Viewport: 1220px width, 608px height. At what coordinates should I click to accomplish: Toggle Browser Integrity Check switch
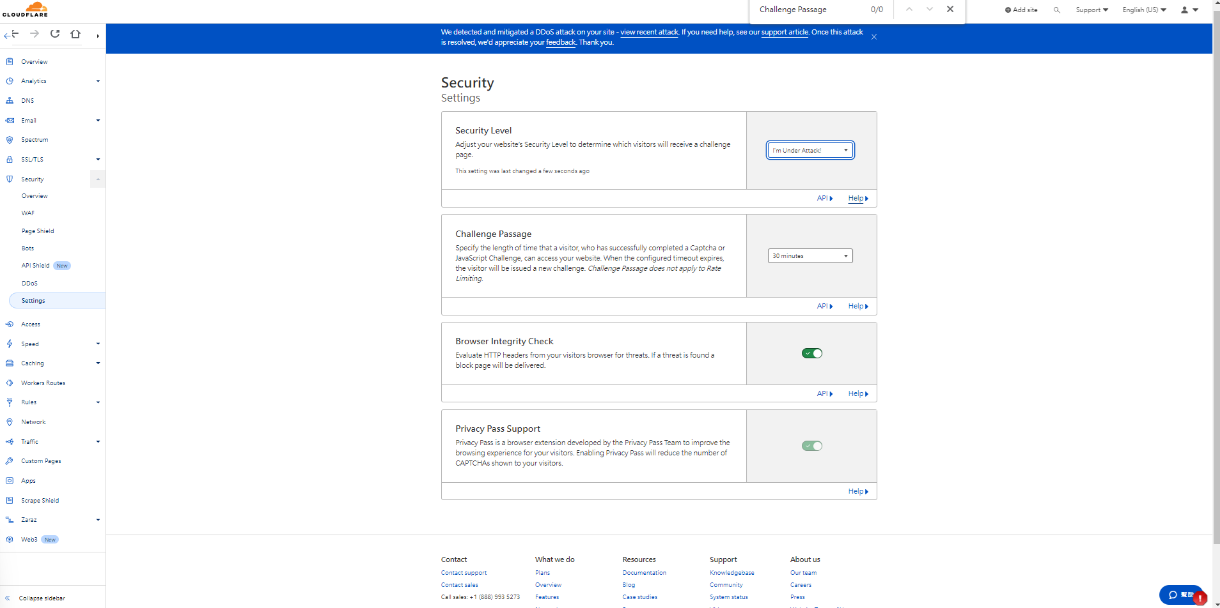click(x=811, y=353)
